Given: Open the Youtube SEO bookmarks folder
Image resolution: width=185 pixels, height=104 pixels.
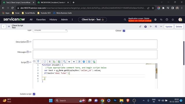Looking at the screenshot, I should pos(44,13).
